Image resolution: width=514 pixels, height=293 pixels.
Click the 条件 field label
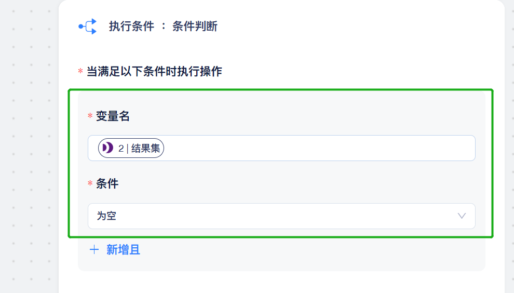point(107,183)
